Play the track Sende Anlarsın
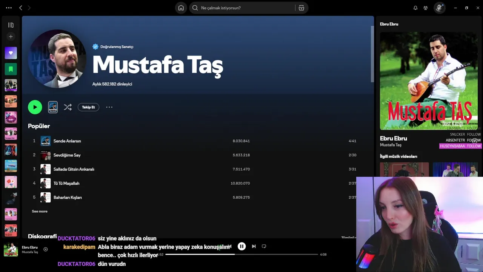483x272 pixels. pos(67,141)
